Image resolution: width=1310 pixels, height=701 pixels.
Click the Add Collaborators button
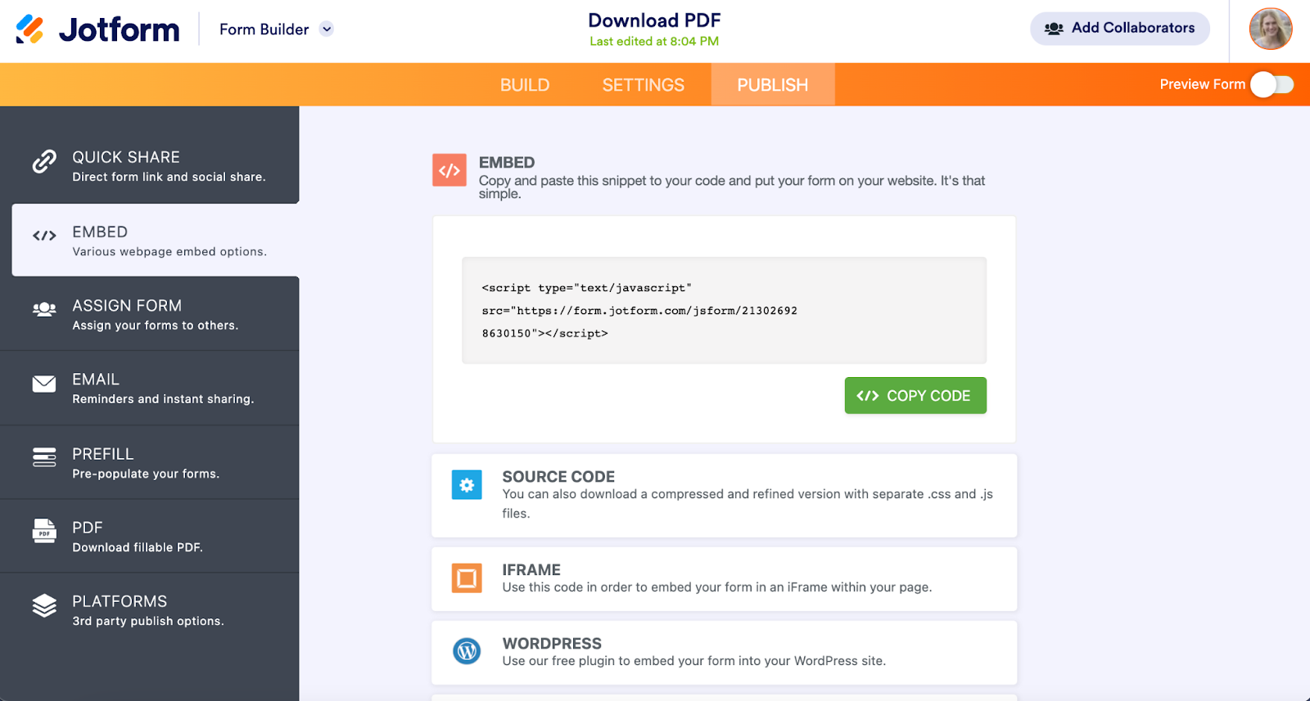(x=1119, y=29)
